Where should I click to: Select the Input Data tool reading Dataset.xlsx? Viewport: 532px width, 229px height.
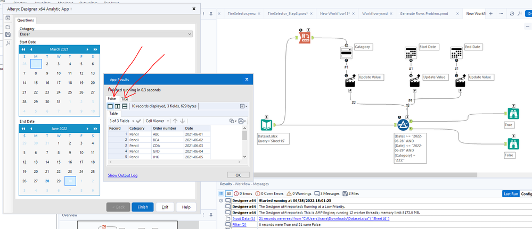pos(266,125)
